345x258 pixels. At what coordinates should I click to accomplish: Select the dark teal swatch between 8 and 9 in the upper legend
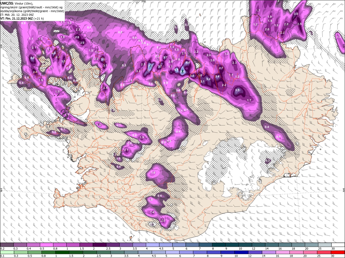[x=219, y=245]
